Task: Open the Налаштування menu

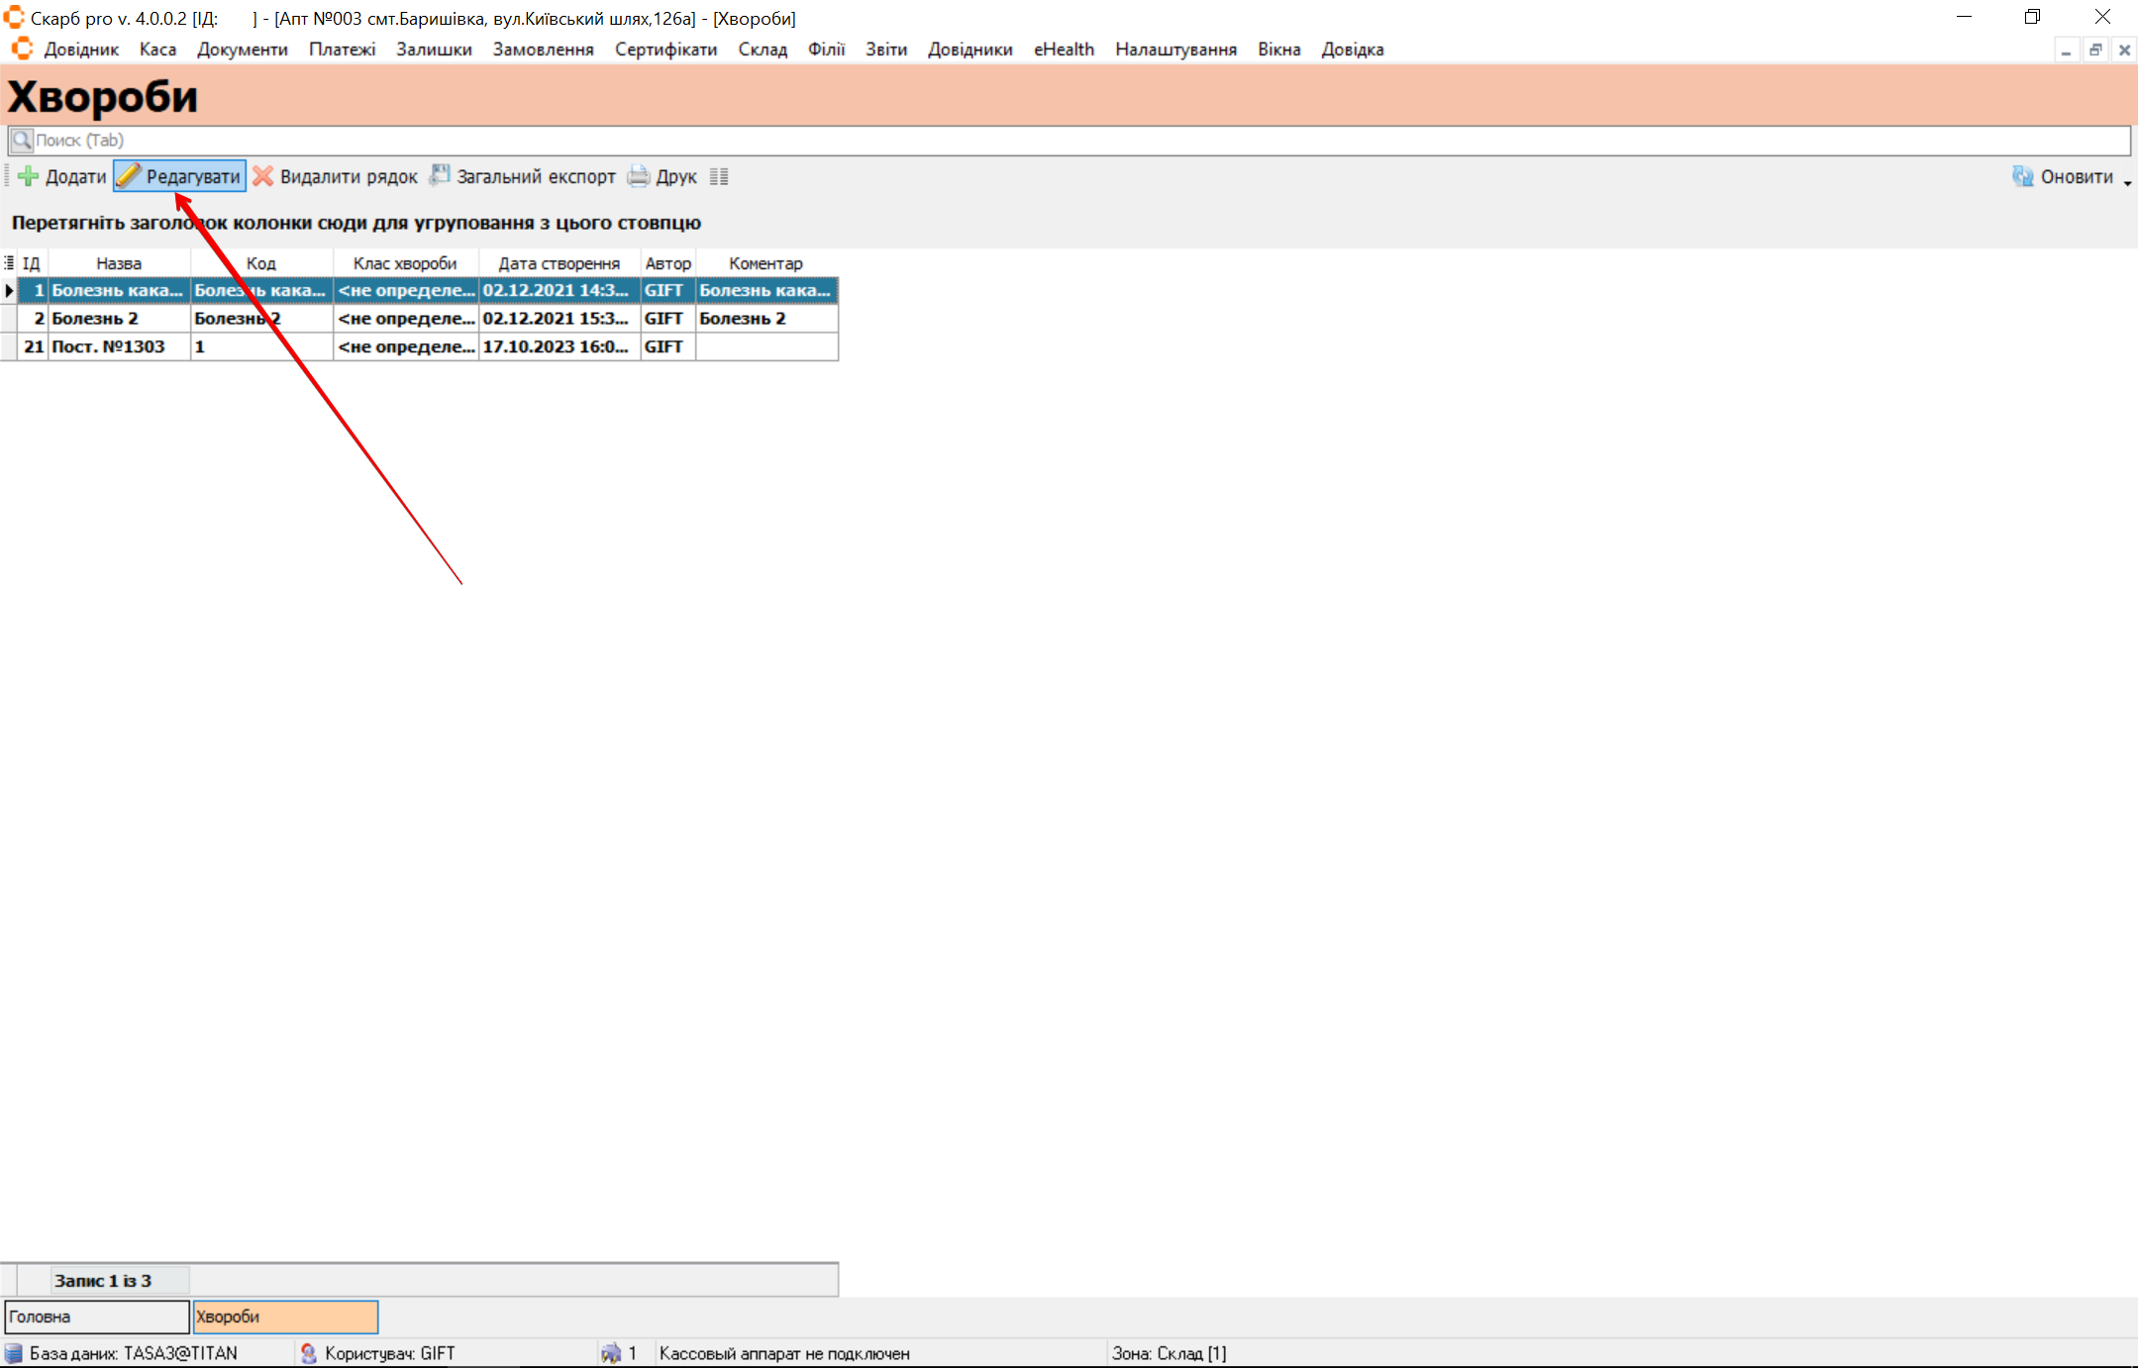Action: 1175,49
